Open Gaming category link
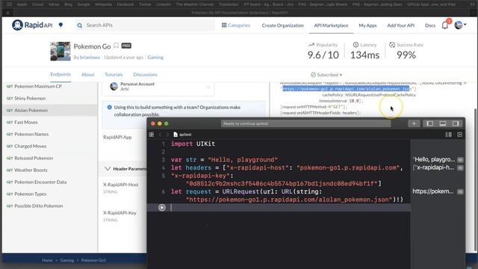 coord(155,58)
